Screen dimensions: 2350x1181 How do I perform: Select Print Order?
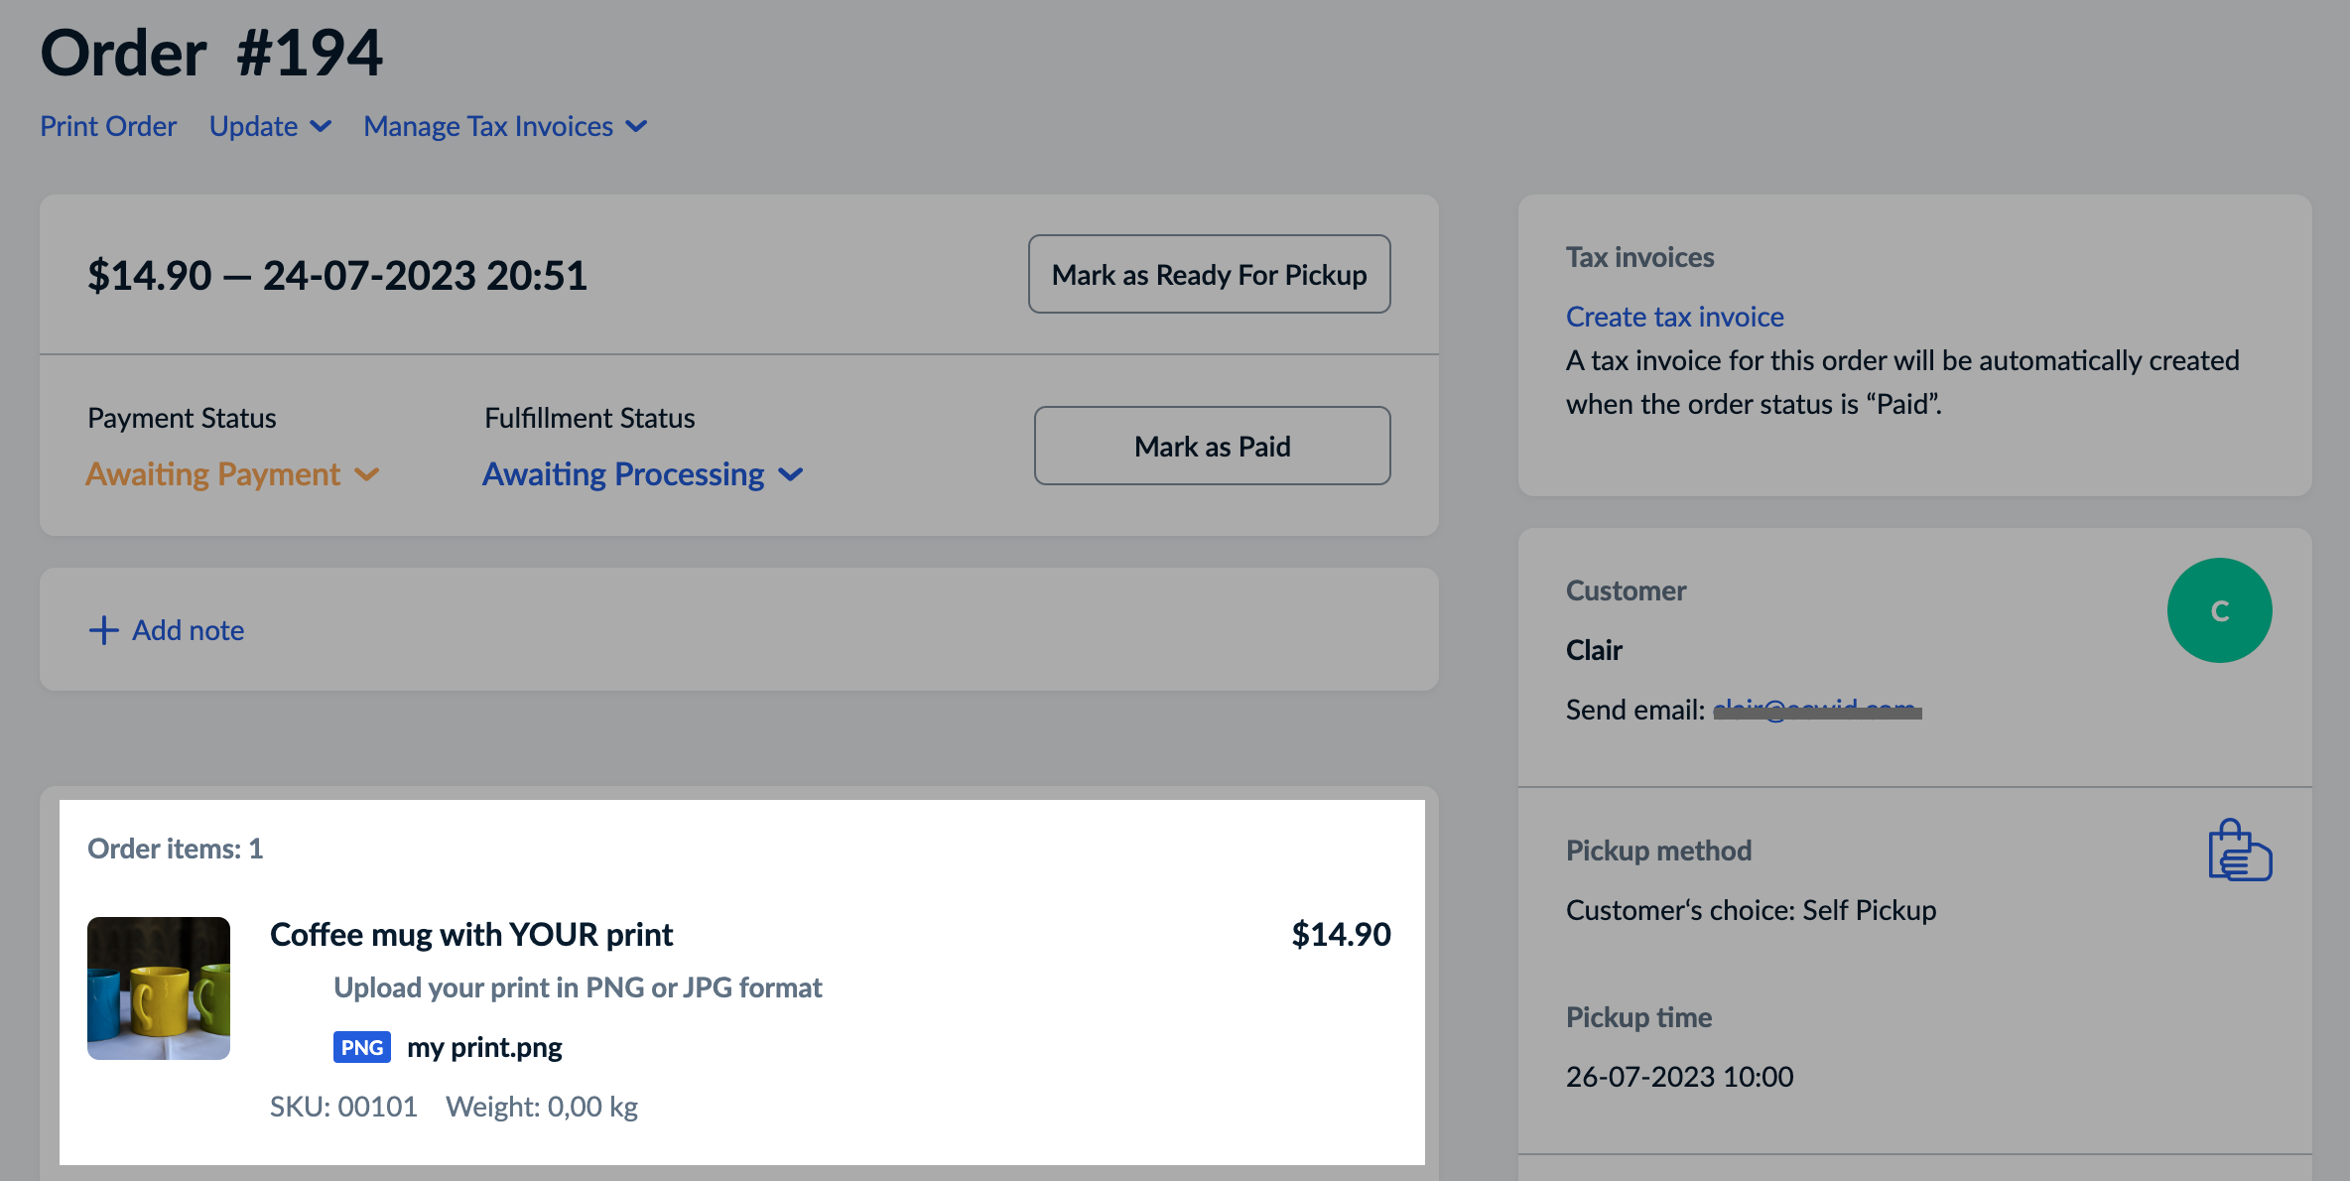click(x=108, y=126)
